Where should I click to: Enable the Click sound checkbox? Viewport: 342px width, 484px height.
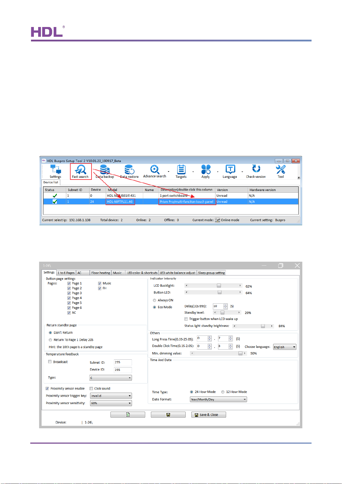tap(91, 389)
